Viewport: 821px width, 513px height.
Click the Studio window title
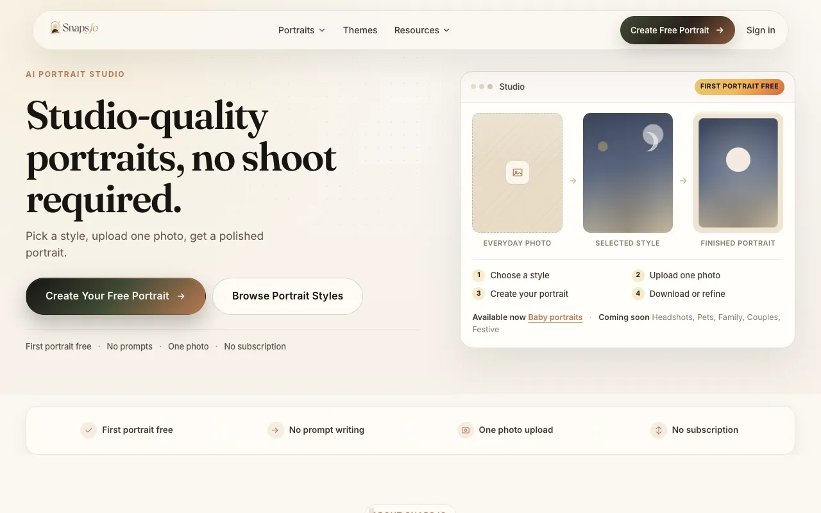tap(512, 87)
